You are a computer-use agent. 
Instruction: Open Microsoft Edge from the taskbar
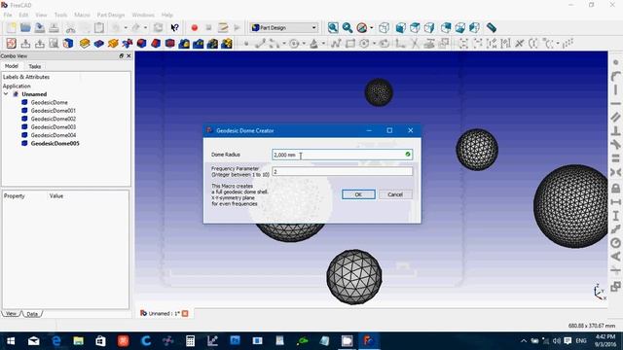tap(56, 341)
